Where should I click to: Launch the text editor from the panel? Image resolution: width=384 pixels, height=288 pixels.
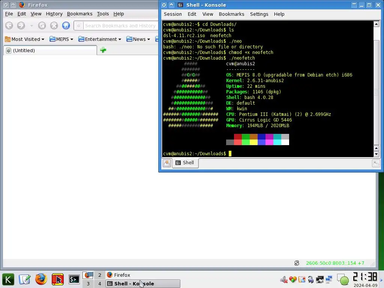coord(25,279)
